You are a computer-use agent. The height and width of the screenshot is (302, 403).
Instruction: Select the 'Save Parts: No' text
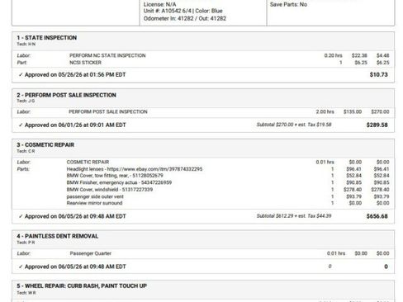click(x=288, y=4)
